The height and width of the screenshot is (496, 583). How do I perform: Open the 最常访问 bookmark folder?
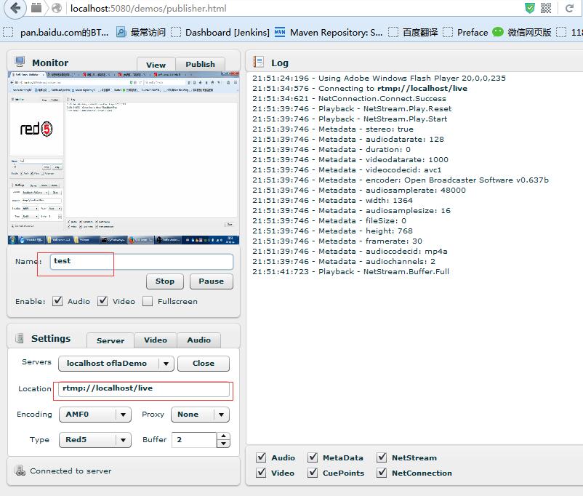[141, 33]
